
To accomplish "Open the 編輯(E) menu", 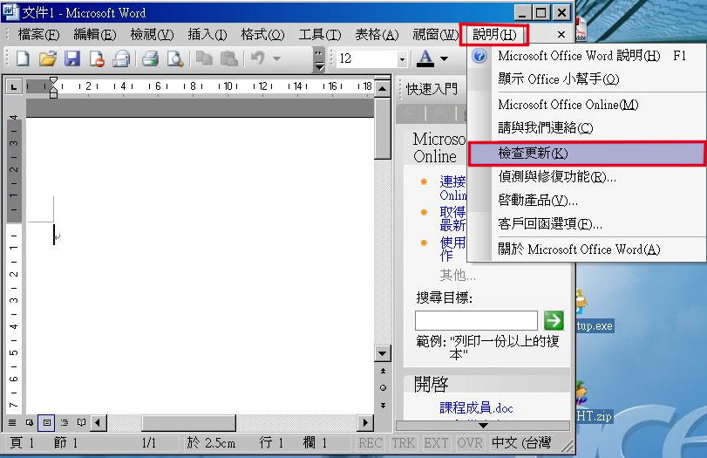I will (x=95, y=35).
